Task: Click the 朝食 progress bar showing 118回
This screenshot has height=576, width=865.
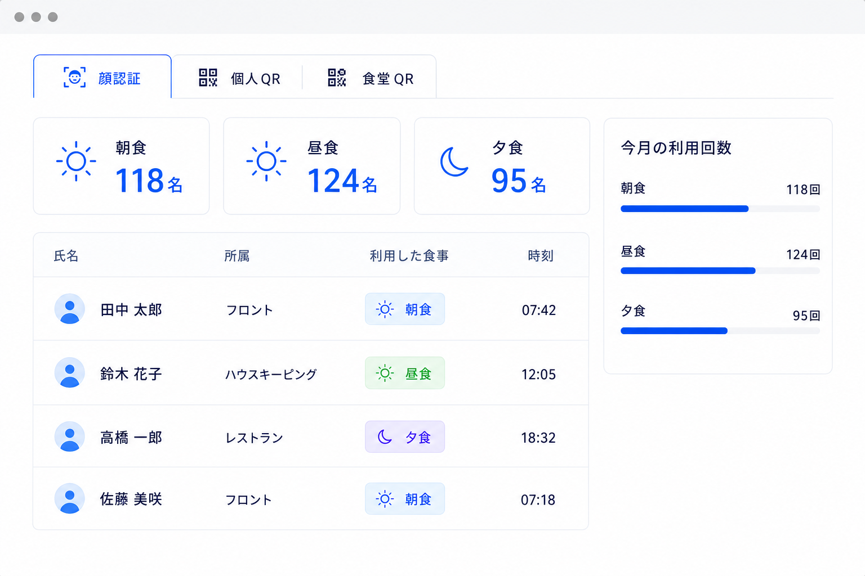Action: tap(720, 209)
